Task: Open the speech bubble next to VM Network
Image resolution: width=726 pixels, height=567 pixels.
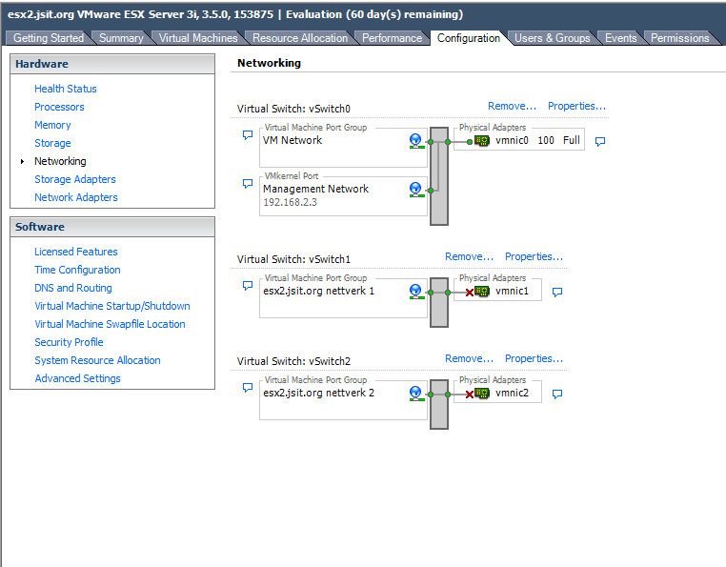Action: click(x=248, y=134)
